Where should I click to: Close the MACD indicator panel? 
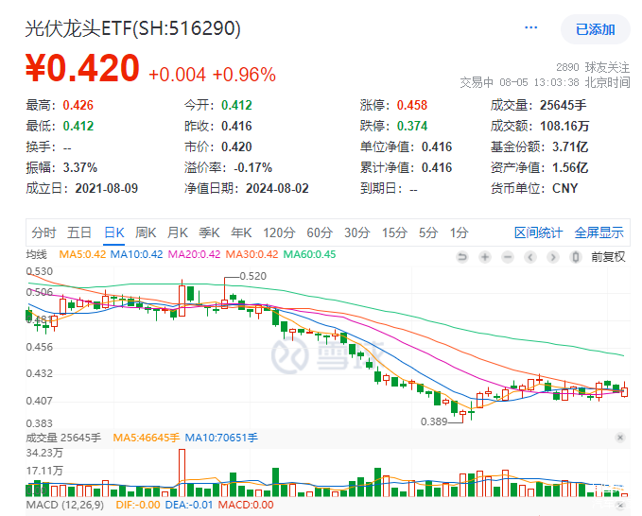tap(620, 506)
